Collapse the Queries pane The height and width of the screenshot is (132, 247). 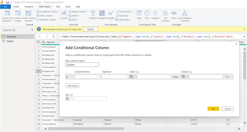(32, 30)
